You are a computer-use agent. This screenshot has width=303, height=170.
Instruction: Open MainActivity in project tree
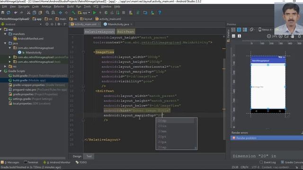(29, 52)
